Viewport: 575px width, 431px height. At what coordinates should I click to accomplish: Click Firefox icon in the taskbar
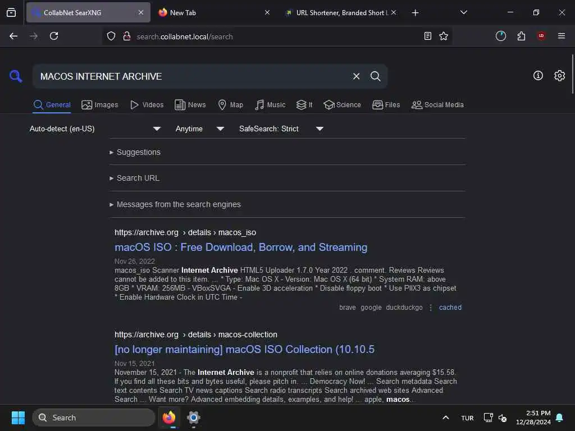click(x=169, y=418)
